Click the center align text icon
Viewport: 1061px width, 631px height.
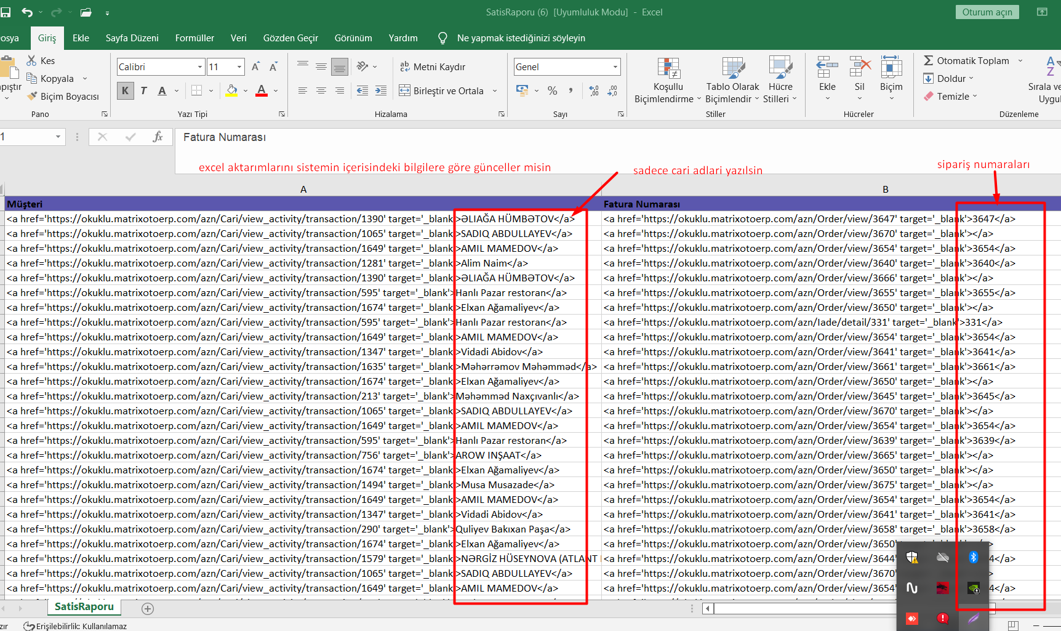coord(321,91)
